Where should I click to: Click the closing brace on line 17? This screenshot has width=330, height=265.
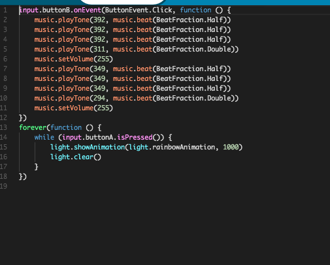37,167
